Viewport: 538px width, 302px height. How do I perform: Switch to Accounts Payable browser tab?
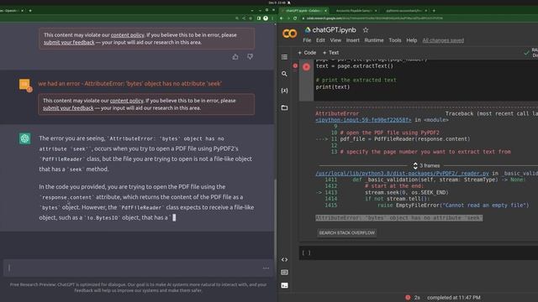(x=354, y=11)
